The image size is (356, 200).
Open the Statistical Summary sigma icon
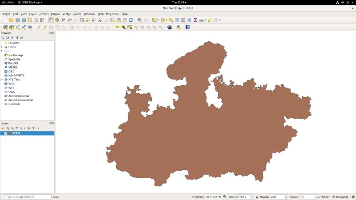click(x=195, y=20)
